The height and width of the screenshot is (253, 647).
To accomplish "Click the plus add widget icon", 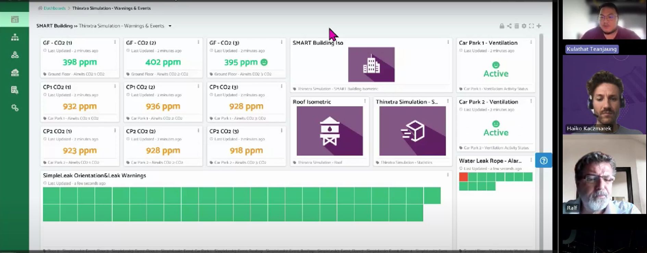I will [539, 26].
